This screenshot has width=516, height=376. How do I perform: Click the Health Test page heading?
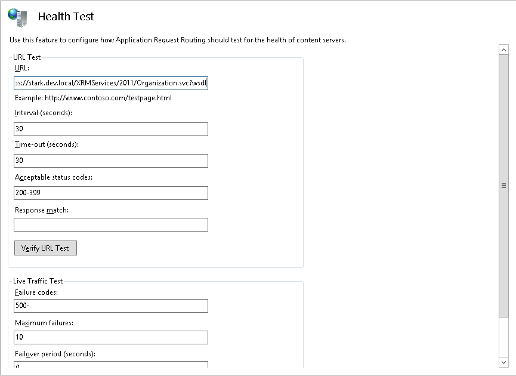pos(66,17)
